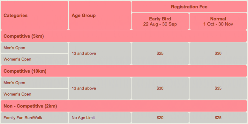
Task: Click the Competitive (10km) section row
Action: (x=124, y=71)
